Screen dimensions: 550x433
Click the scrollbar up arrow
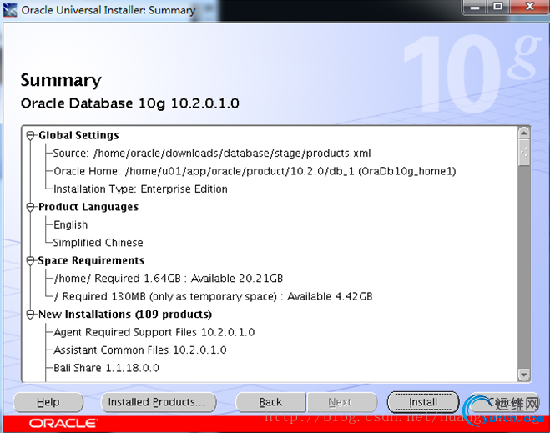point(523,133)
